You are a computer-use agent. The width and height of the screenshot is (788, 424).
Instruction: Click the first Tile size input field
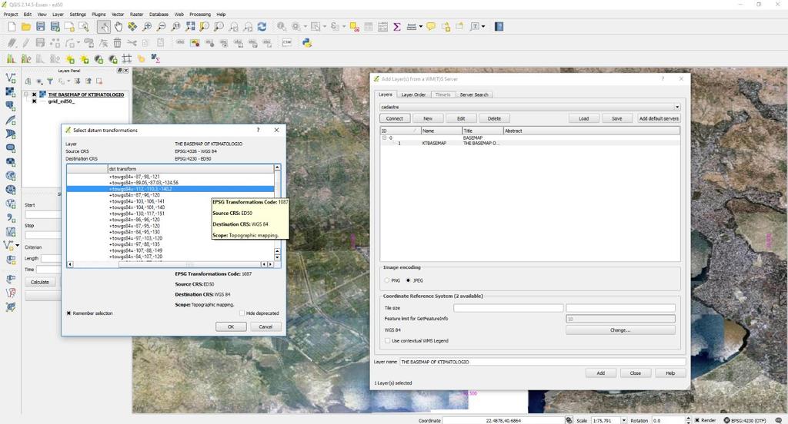tap(508, 307)
